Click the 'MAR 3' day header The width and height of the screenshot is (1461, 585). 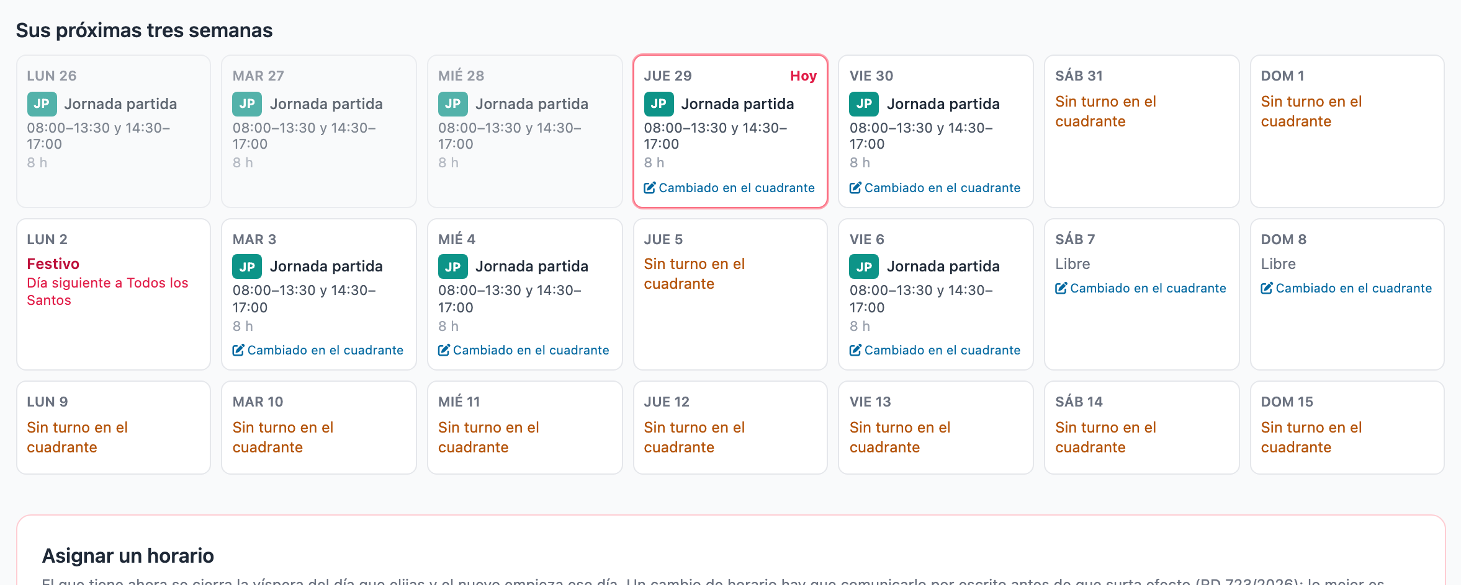pos(254,239)
